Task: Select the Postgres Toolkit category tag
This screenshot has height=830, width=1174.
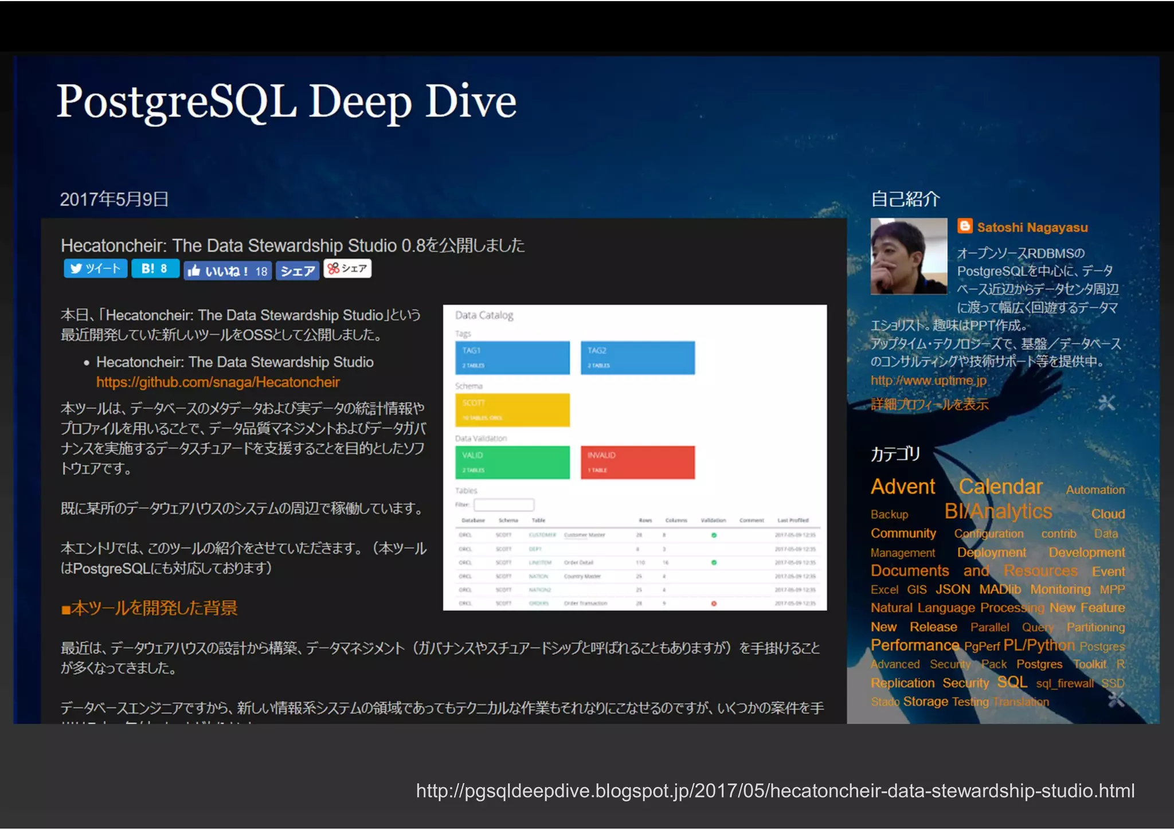Action: (1061, 664)
